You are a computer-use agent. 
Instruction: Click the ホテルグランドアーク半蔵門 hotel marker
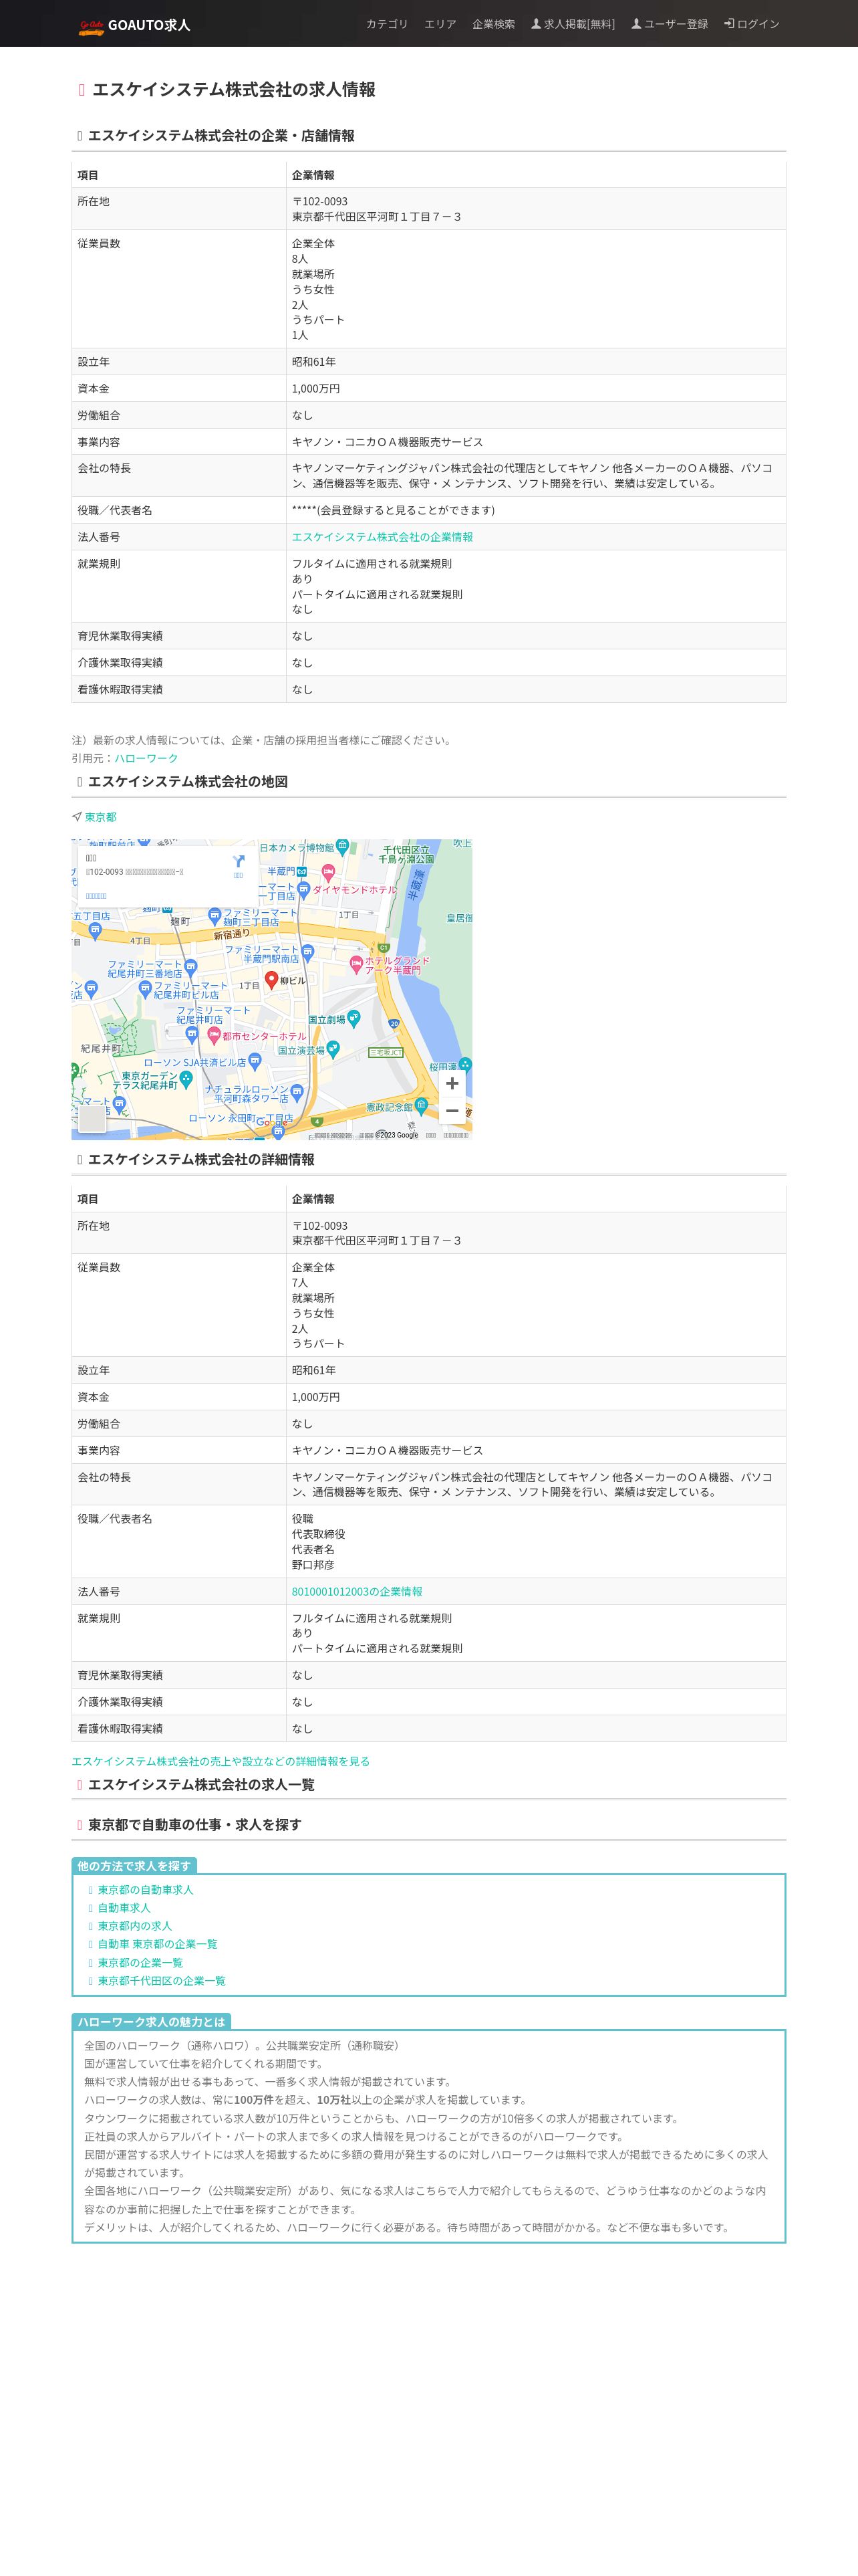[x=357, y=964]
